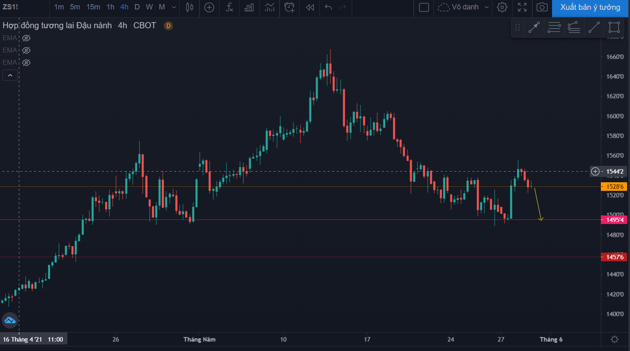Take a chart snapshot with camera icon

(x=542, y=7)
